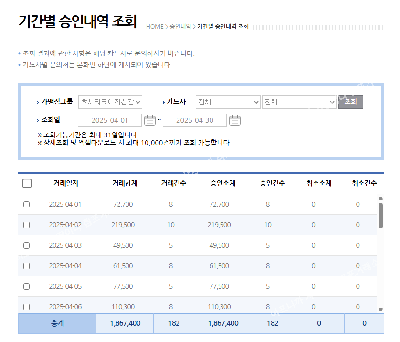This screenshot has height=342, width=400.
Task: Click the start date field 2025-04-01
Action: [x=110, y=120]
